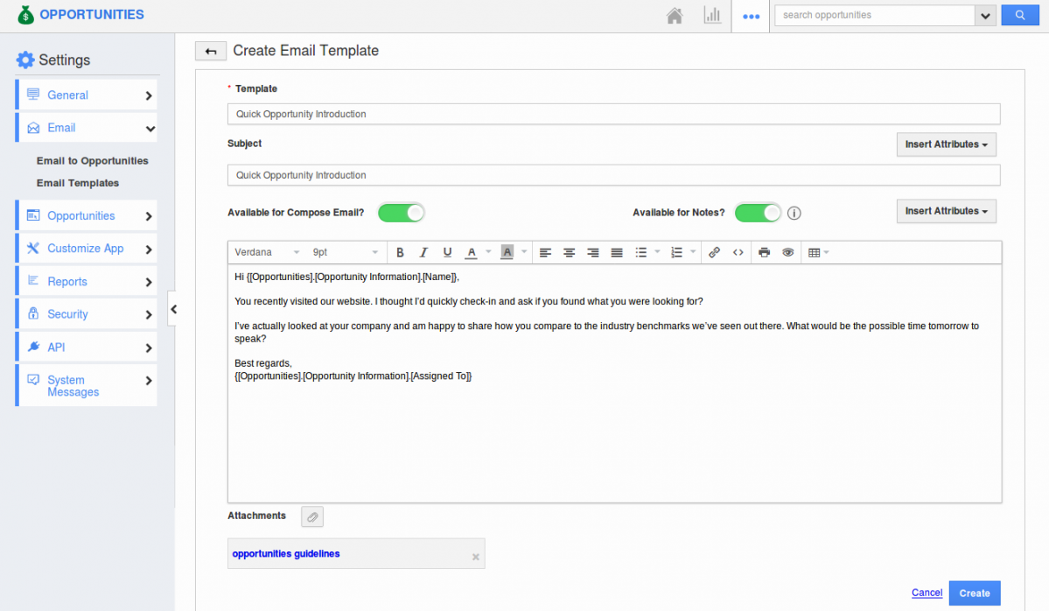
Task: Insert a bulleted list
Action: tap(641, 252)
